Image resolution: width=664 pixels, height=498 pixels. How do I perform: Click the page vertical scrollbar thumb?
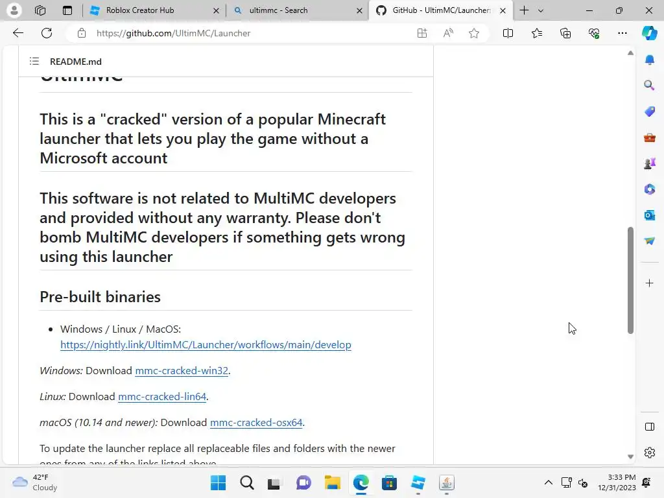(x=630, y=280)
